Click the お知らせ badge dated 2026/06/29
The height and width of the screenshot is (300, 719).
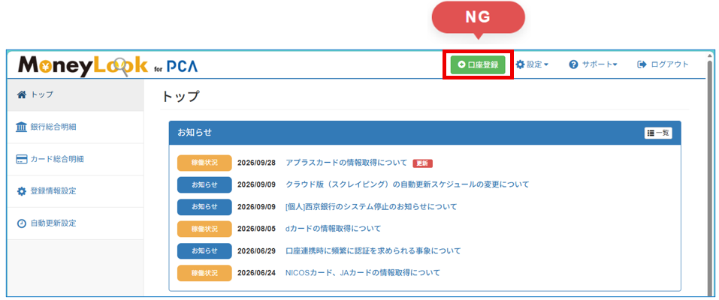coord(204,250)
